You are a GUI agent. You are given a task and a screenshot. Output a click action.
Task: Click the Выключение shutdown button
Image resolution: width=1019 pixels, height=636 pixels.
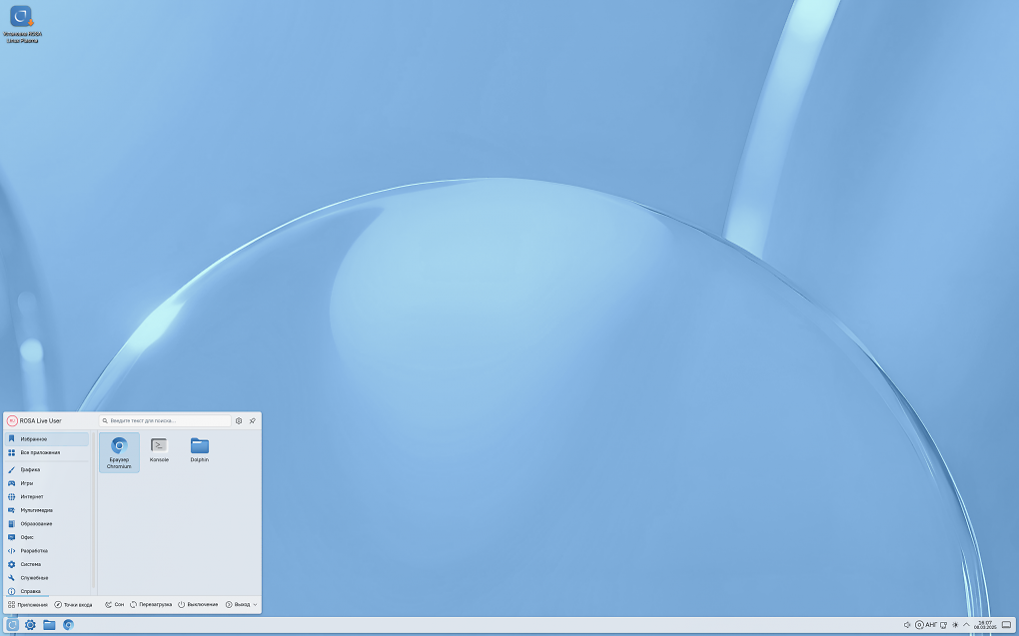pos(198,605)
